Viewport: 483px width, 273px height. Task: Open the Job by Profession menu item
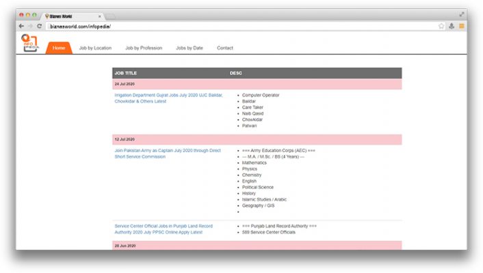pyautogui.click(x=144, y=48)
